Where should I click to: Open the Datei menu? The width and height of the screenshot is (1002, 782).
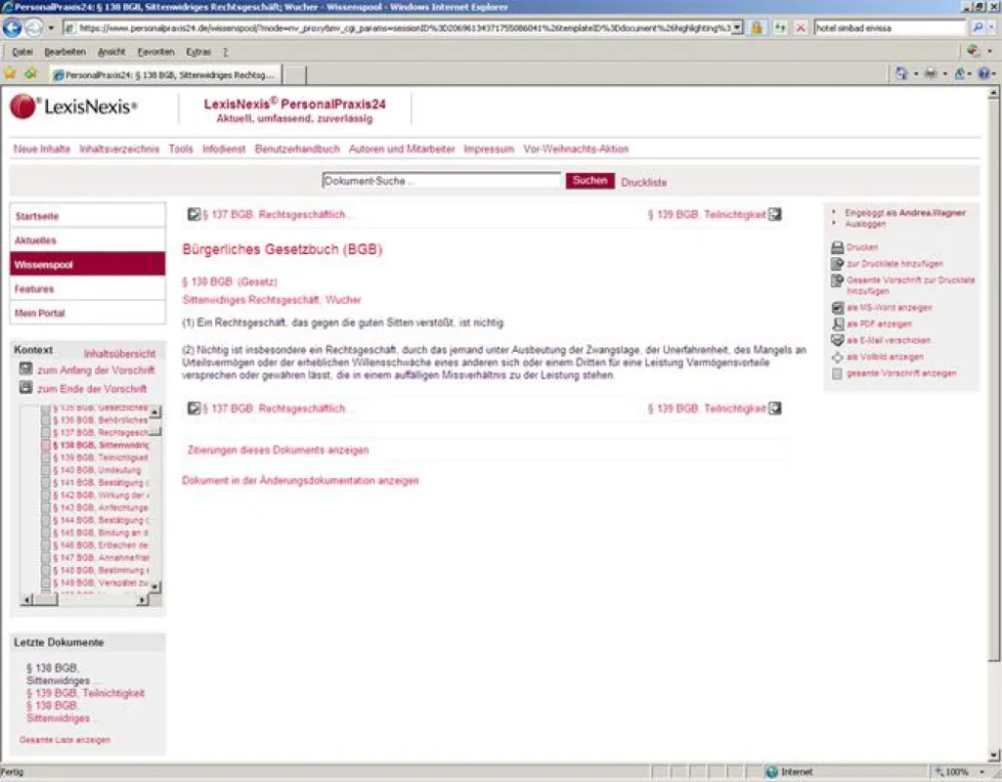point(22,52)
